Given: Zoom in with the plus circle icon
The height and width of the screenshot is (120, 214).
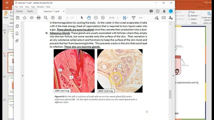Looking at the screenshot, I should coord(103,18).
